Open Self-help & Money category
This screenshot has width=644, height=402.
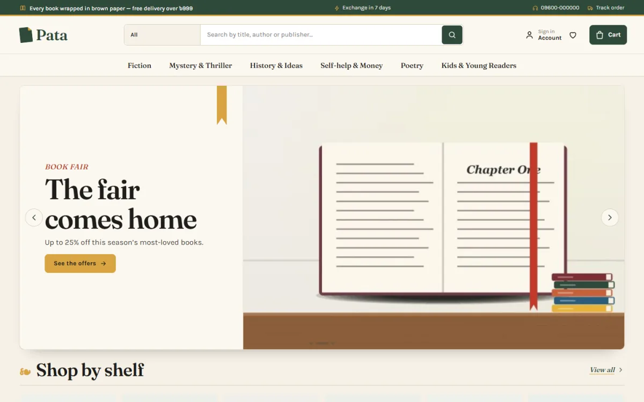[x=352, y=65]
